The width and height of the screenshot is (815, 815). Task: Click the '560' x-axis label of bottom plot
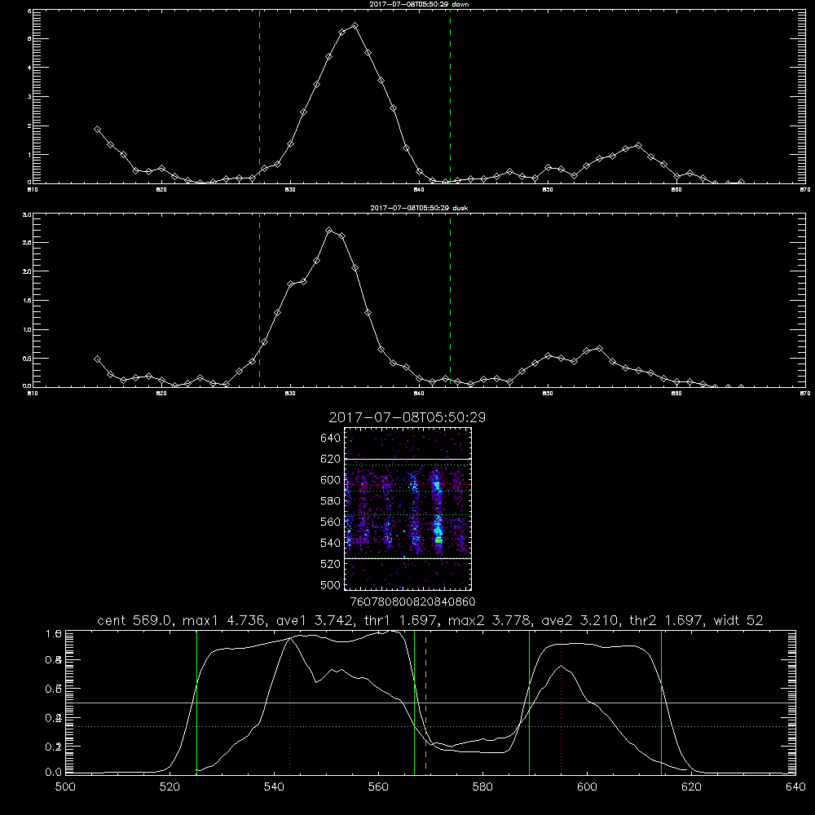click(x=378, y=787)
